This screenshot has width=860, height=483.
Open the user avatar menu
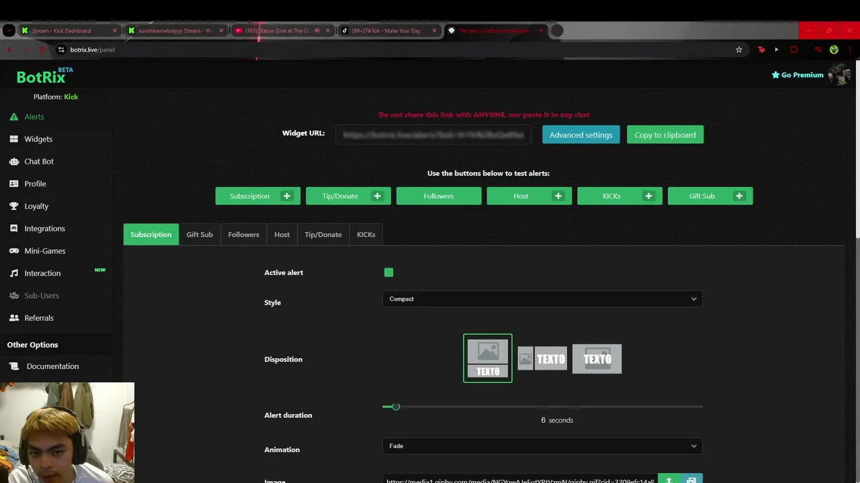tap(839, 74)
